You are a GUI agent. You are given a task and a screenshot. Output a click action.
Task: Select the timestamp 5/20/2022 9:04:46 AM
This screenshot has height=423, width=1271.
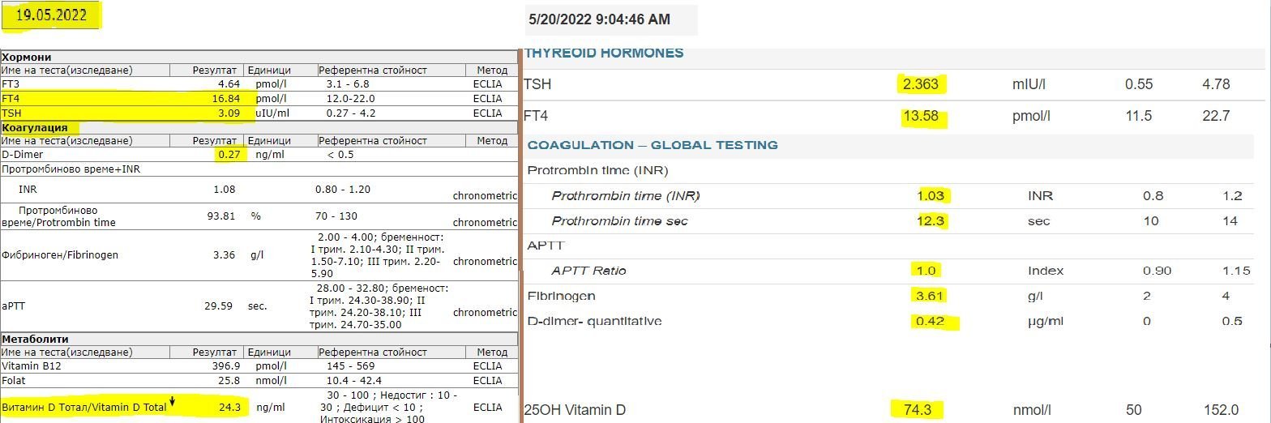click(x=599, y=19)
